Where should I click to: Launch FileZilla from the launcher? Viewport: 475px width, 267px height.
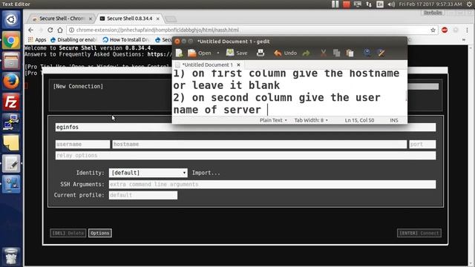(11, 102)
